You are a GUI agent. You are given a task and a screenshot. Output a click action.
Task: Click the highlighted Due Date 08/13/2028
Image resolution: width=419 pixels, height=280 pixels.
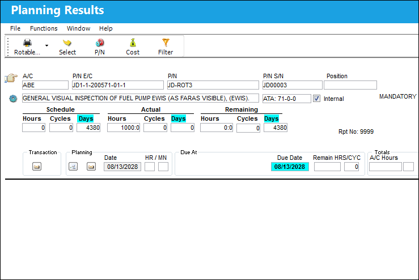point(290,167)
